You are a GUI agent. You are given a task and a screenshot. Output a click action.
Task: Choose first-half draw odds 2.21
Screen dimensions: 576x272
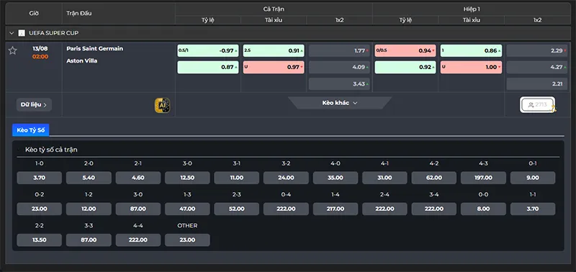click(x=537, y=83)
